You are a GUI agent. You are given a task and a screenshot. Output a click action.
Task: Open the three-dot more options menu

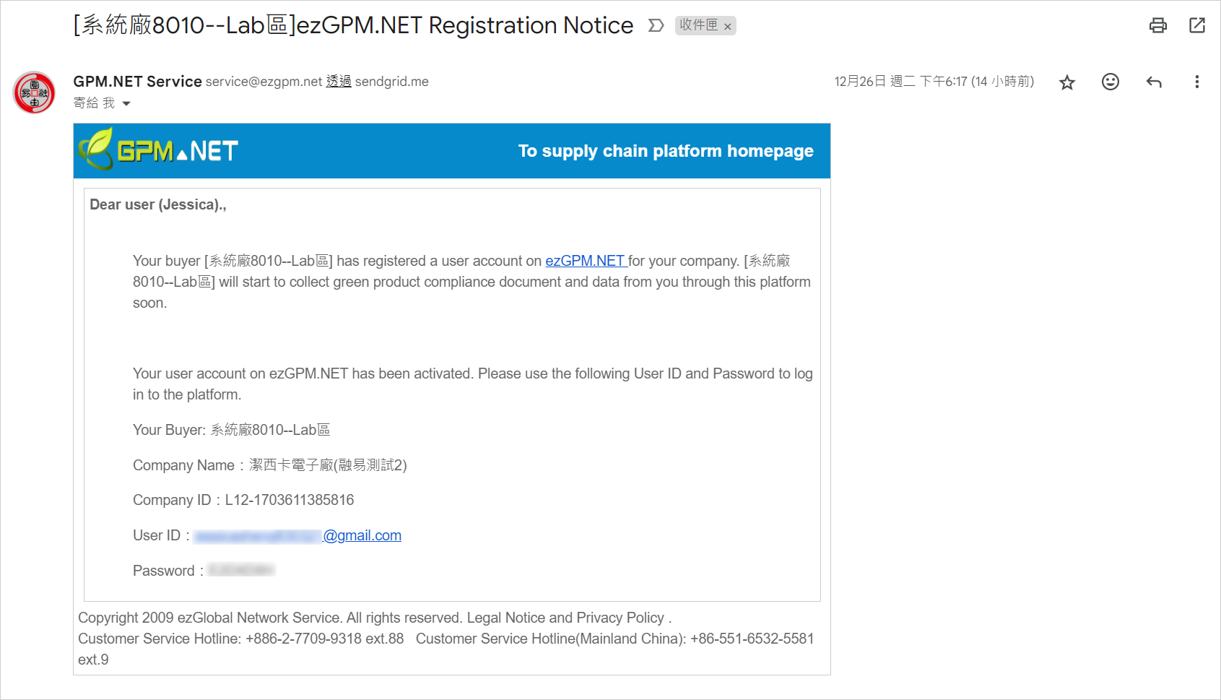1197,82
